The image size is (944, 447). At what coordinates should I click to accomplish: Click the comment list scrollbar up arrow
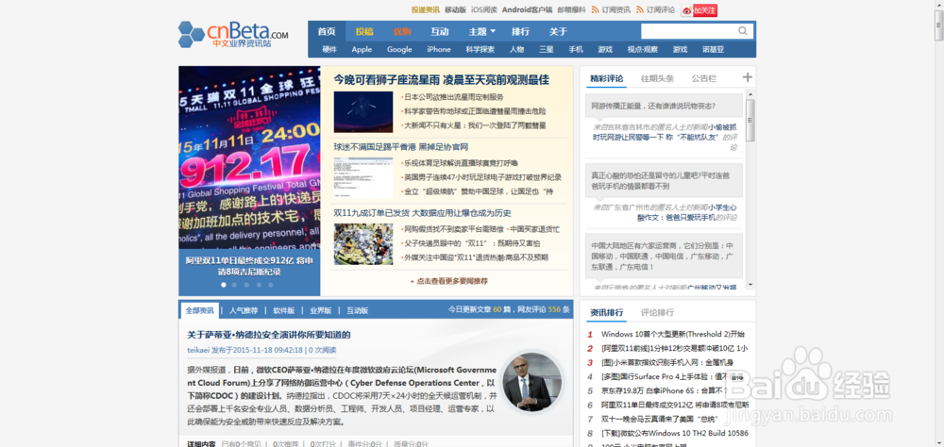click(x=750, y=94)
